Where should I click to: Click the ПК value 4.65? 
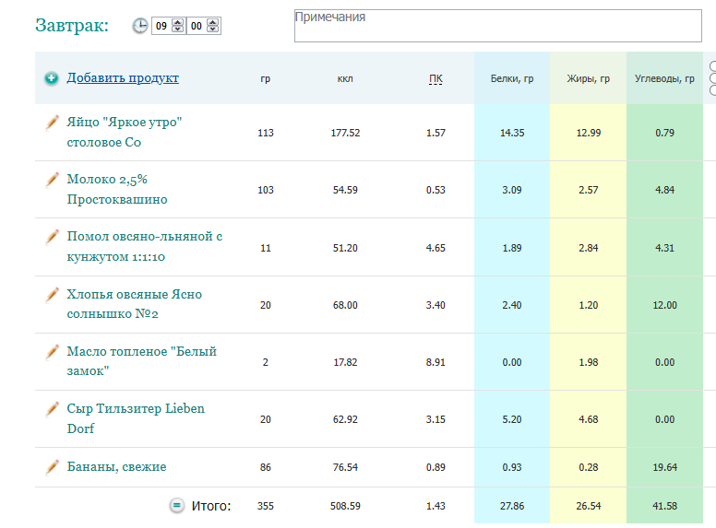click(436, 248)
